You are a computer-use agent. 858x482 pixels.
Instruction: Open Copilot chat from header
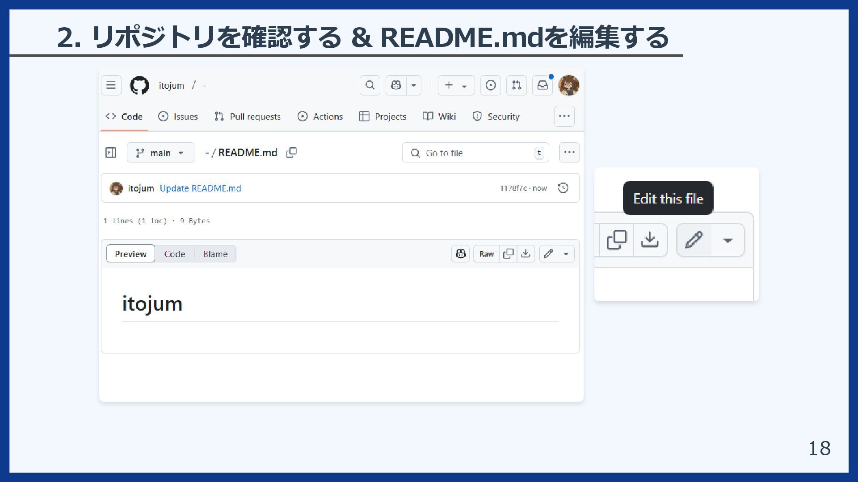tap(396, 85)
